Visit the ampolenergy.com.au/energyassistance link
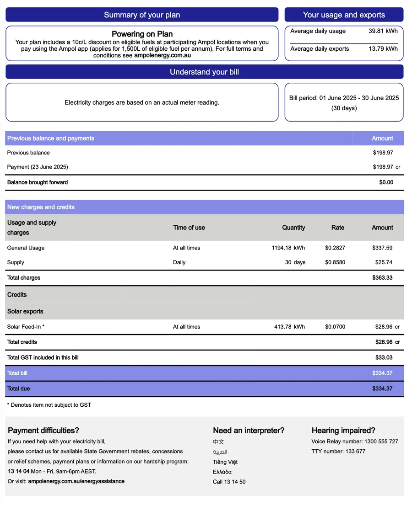This screenshot has height=505, width=412. (x=76, y=481)
